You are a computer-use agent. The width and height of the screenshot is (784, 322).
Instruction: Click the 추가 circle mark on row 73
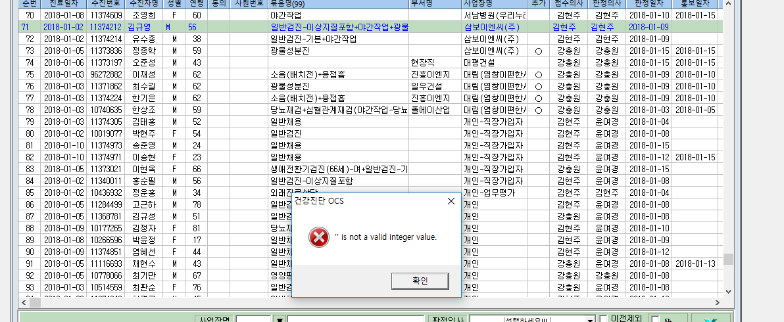coord(539,51)
